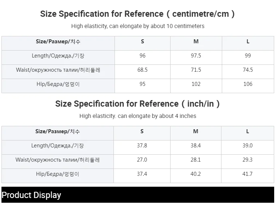Click the inch size specification heading
This screenshot has width=276, height=206.
[x=137, y=104]
